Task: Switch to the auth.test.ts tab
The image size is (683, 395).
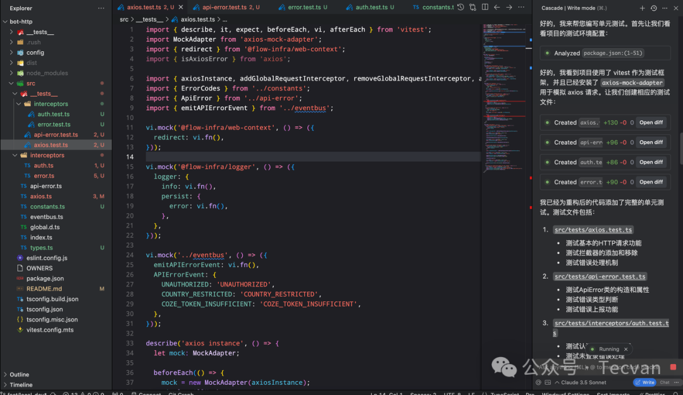Action: [371, 8]
